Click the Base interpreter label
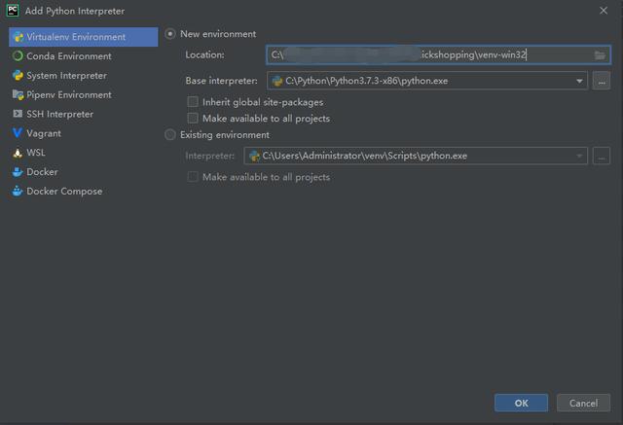The width and height of the screenshot is (623, 425). [221, 81]
